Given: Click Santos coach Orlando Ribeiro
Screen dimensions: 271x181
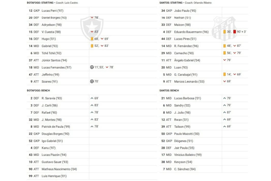Looking at the screenshot, I should coord(202,3).
